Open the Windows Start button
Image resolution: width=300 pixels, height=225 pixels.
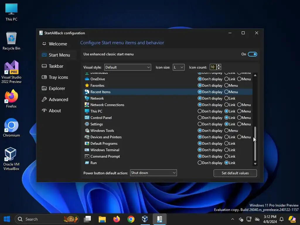tap(7, 219)
